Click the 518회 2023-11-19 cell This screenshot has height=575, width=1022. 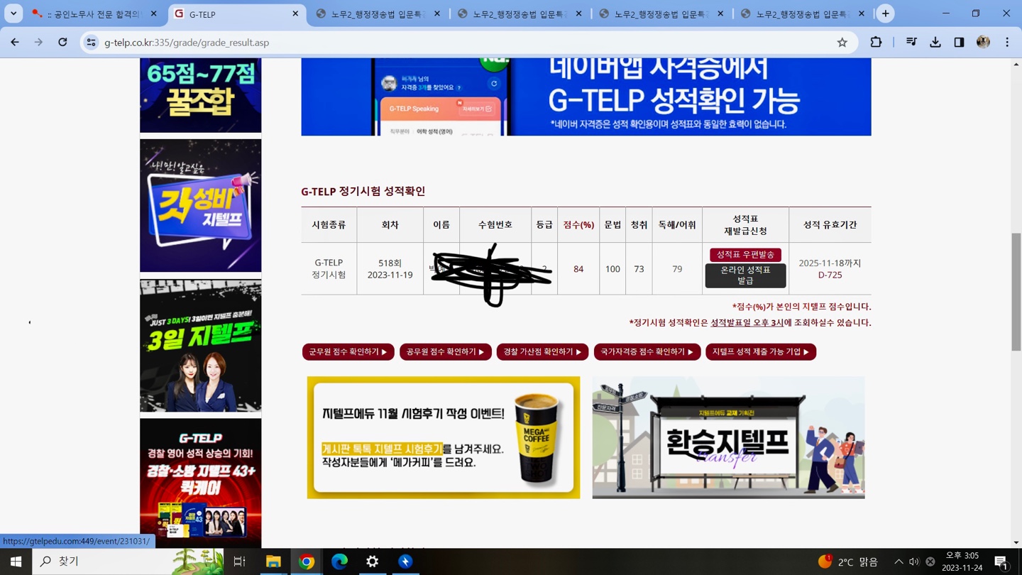click(x=390, y=268)
